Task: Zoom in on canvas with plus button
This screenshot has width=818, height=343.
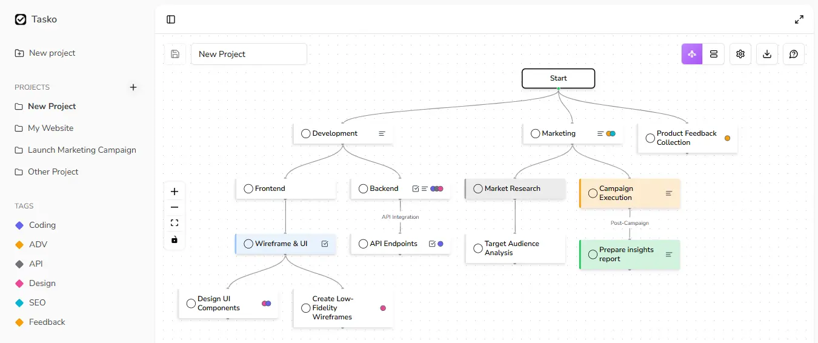Action: click(175, 191)
